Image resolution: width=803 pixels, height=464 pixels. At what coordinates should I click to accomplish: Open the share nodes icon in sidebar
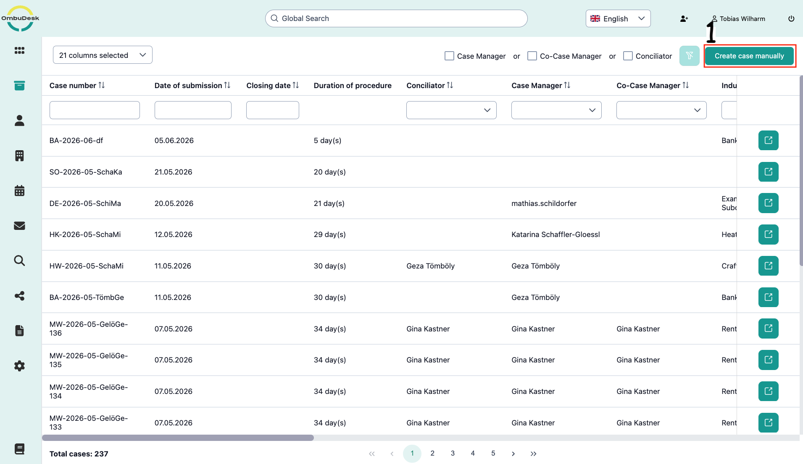19,296
